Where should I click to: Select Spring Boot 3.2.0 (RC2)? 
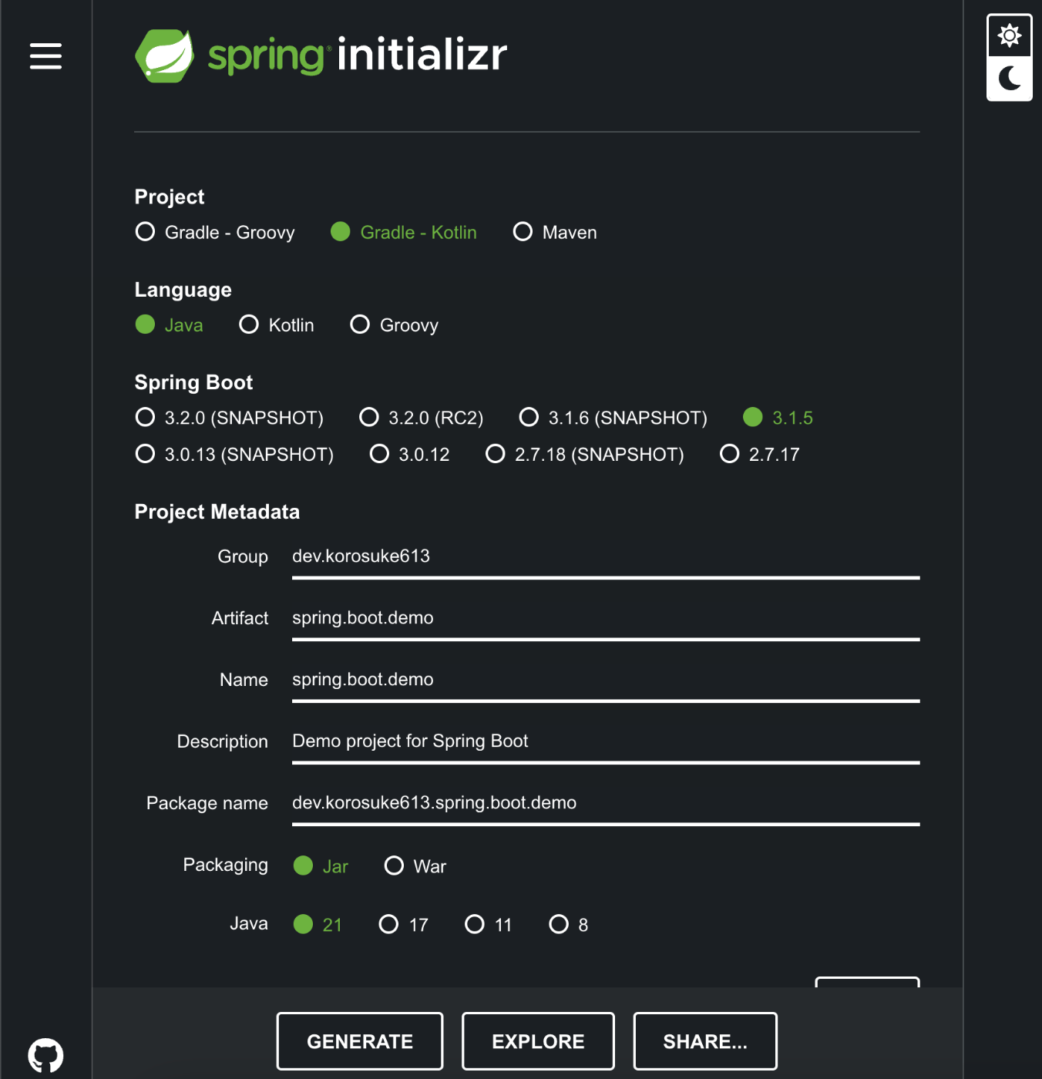[422, 418]
